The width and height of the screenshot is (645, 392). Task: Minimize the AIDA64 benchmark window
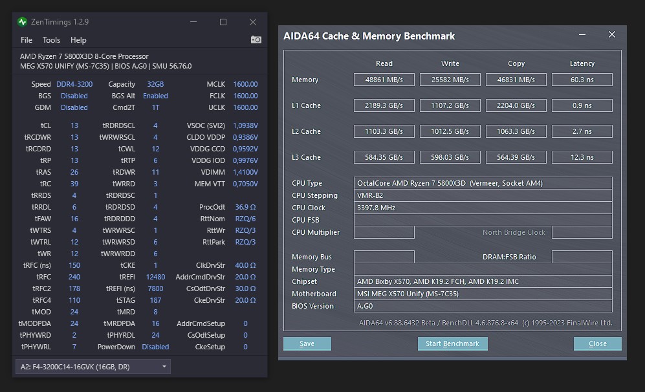click(582, 35)
